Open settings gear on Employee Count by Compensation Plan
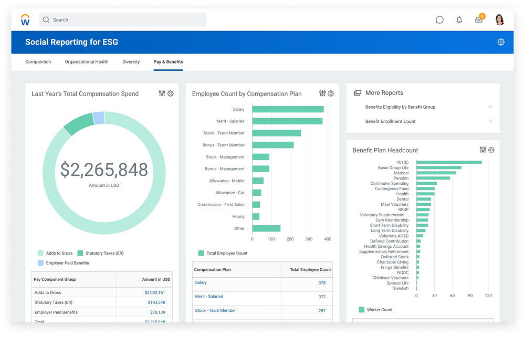The height and width of the screenshot is (337, 525). [331, 93]
